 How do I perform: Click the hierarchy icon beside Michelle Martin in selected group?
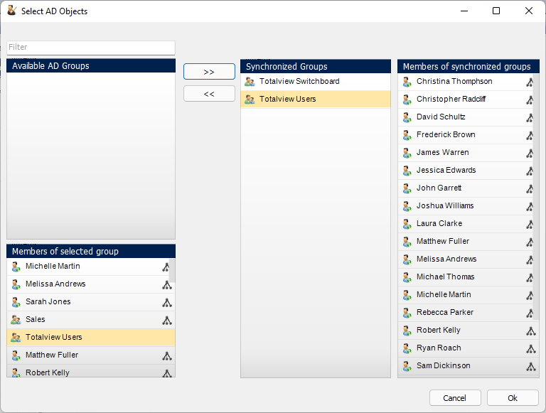click(x=166, y=267)
